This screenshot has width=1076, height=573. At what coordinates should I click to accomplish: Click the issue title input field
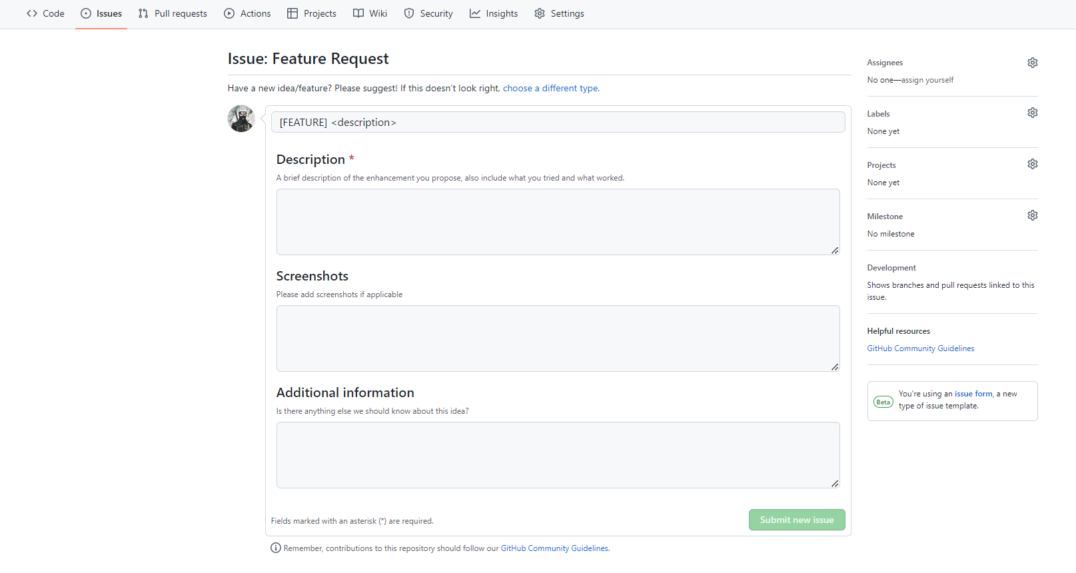[558, 122]
